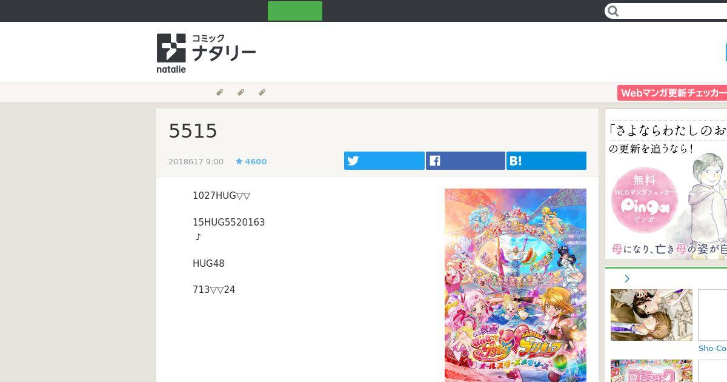
Task: Click the green button in the top bar
Action: [295, 11]
